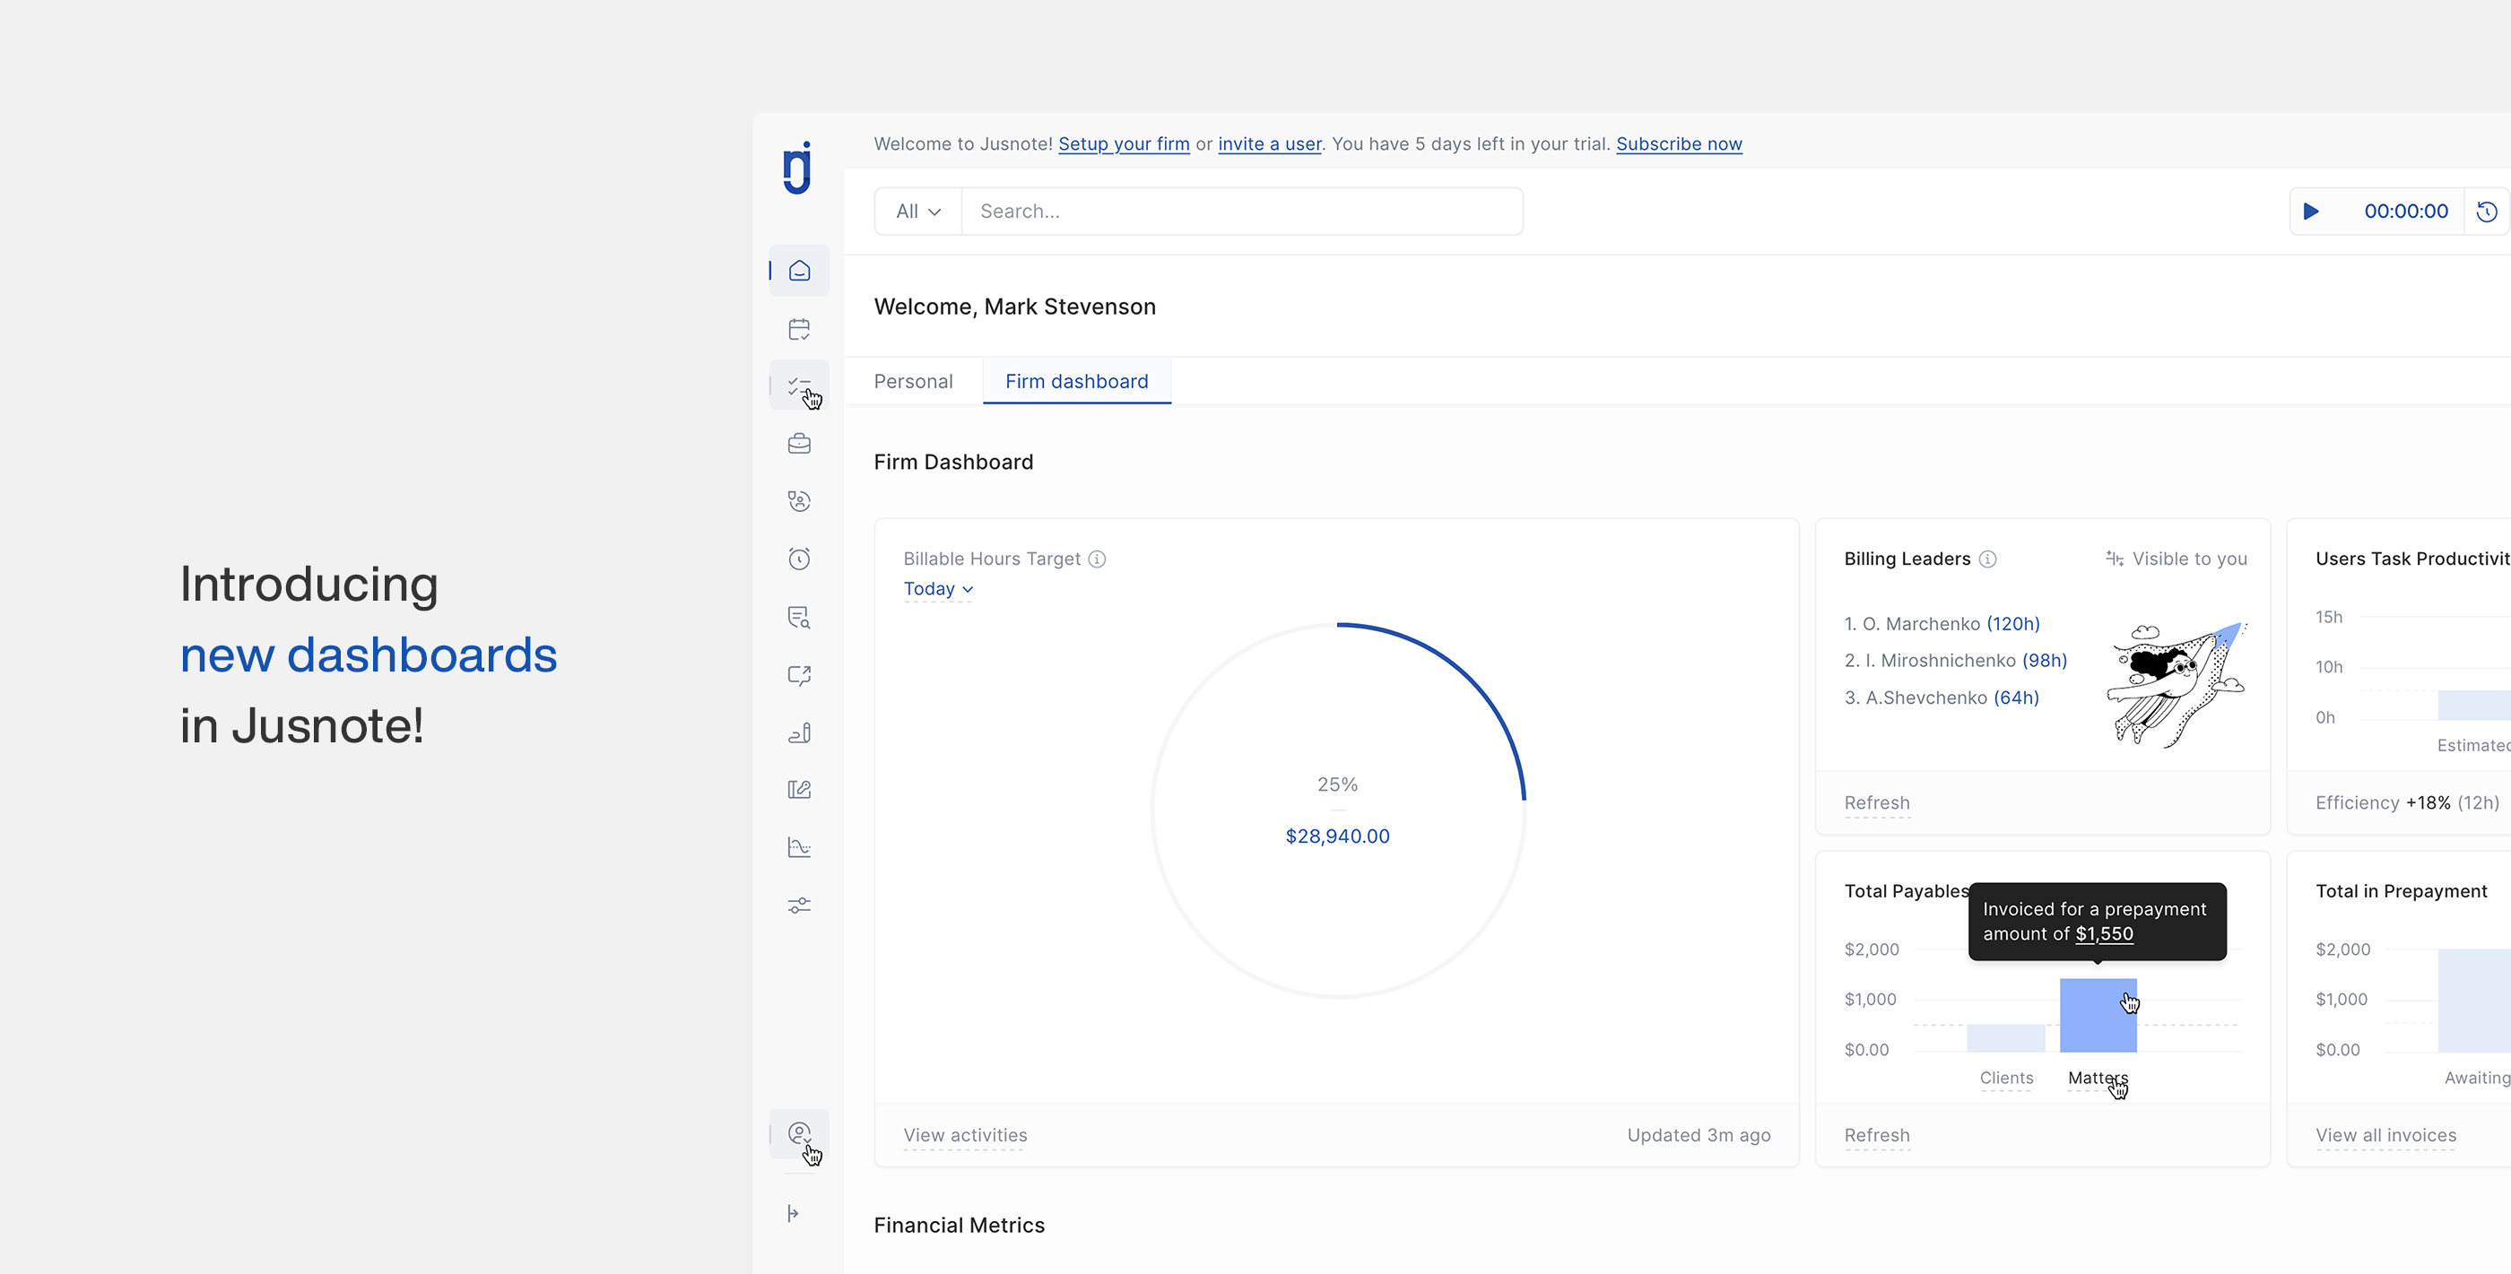Image resolution: width=2511 pixels, height=1274 pixels.
Task: Click 'View activities' link
Action: 965,1135
